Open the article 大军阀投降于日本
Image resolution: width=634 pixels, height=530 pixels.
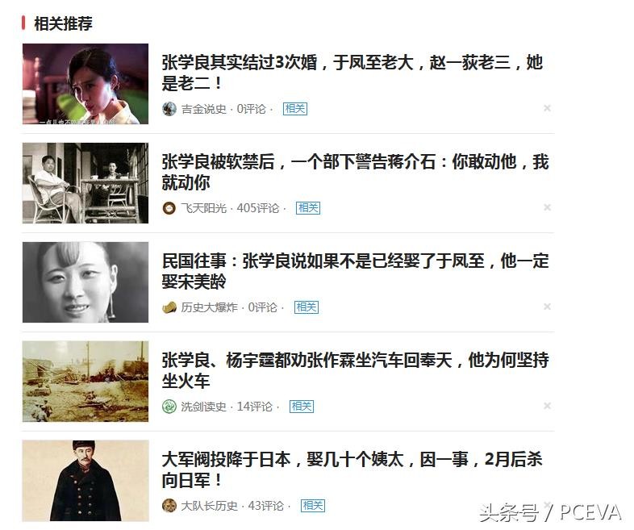[x=352, y=469]
